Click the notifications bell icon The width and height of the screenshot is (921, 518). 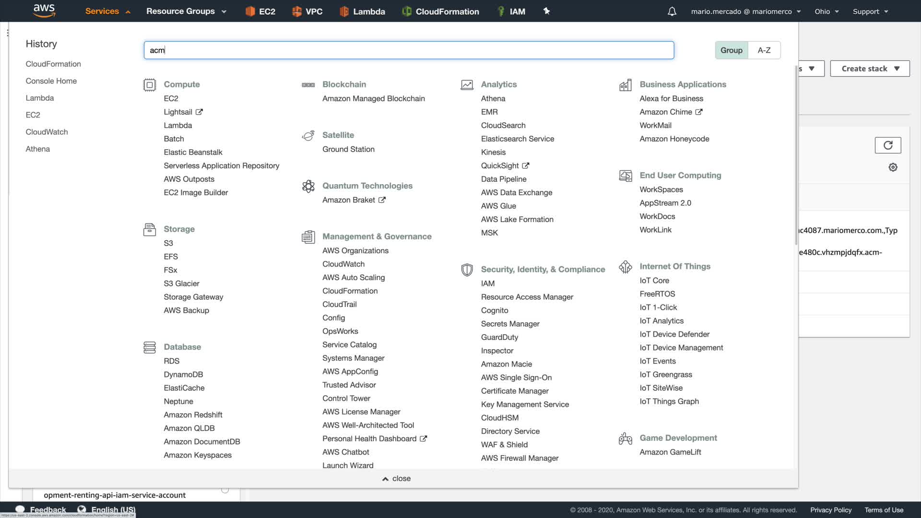click(x=672, y=12)
